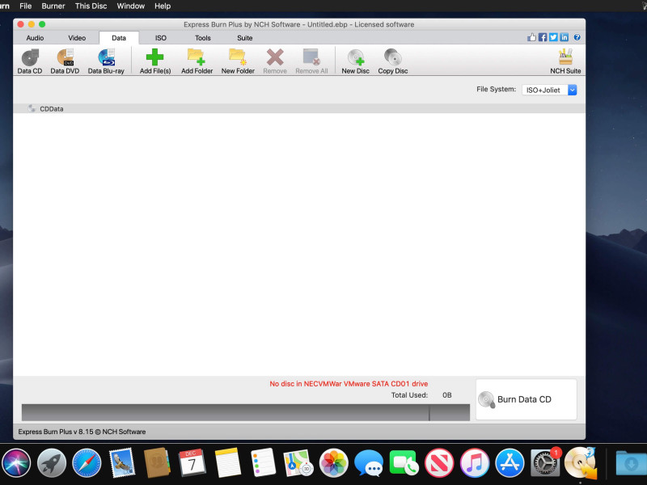Open the Downloads folder in the dock

[631, 463]
